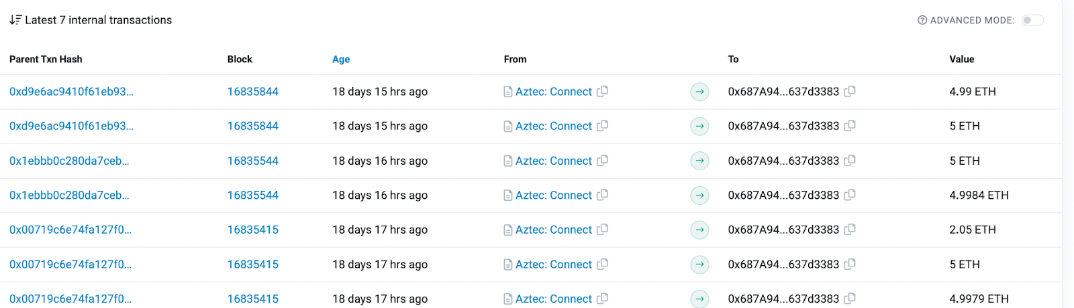Copy the To address in the first row
This screenshot has width=1074, height=308.
[850, 91]
